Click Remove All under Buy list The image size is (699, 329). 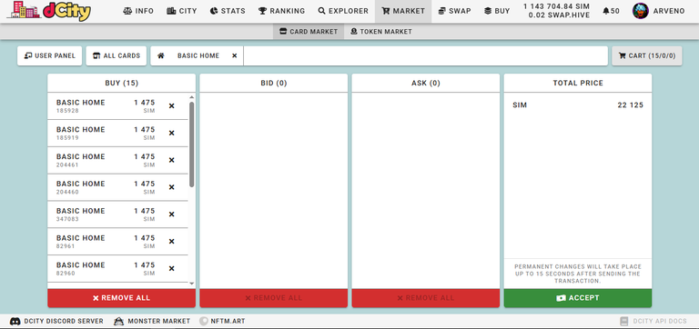pos(122,298)
